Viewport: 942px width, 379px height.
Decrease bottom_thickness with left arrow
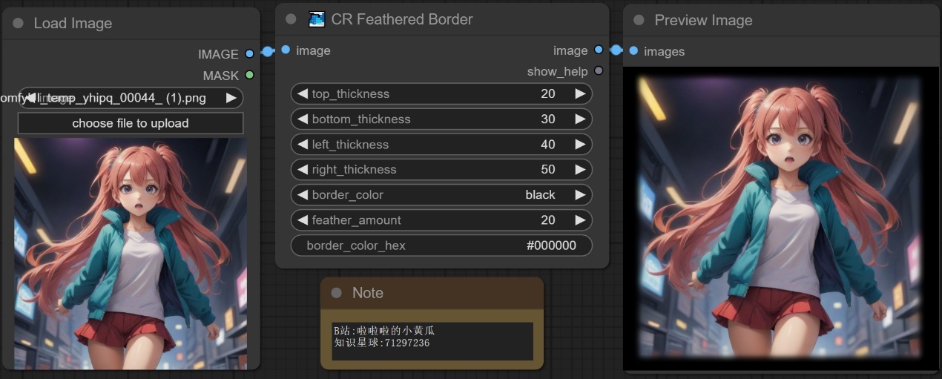click(x=303, y=119)
